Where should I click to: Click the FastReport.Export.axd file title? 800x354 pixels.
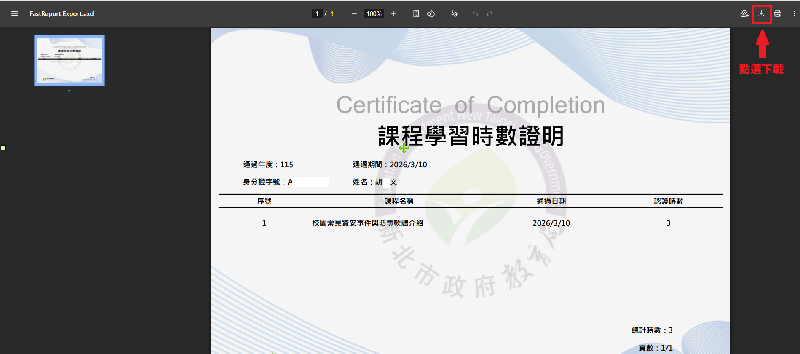pyautogui.click(x=62, y=14)
